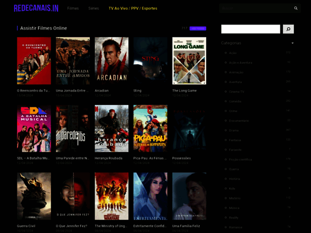
Task: Open the Fantasia category
Action: point(235,140)
